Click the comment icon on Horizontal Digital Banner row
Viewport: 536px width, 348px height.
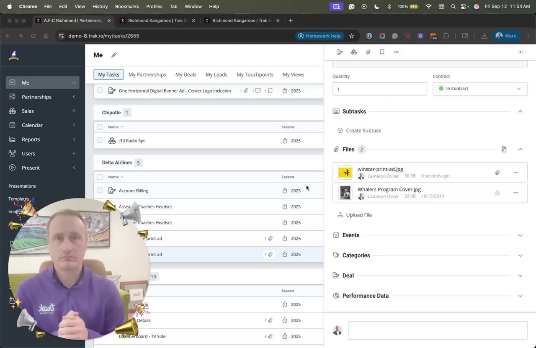coord(258,90)
